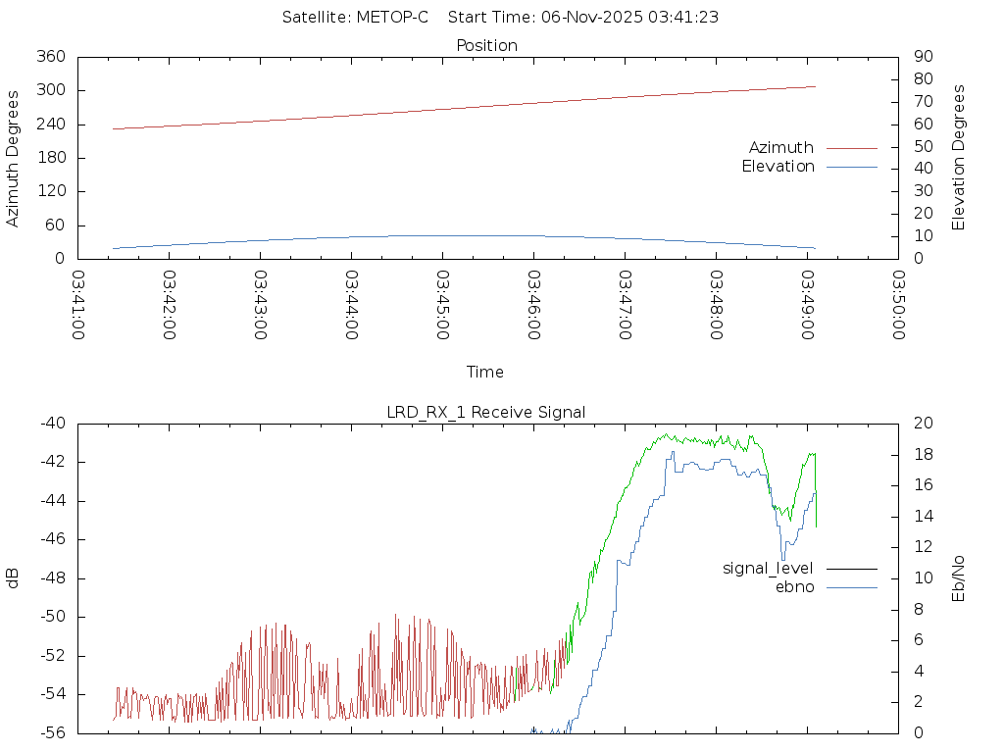Select the ebno legend entry

[794, 587]
